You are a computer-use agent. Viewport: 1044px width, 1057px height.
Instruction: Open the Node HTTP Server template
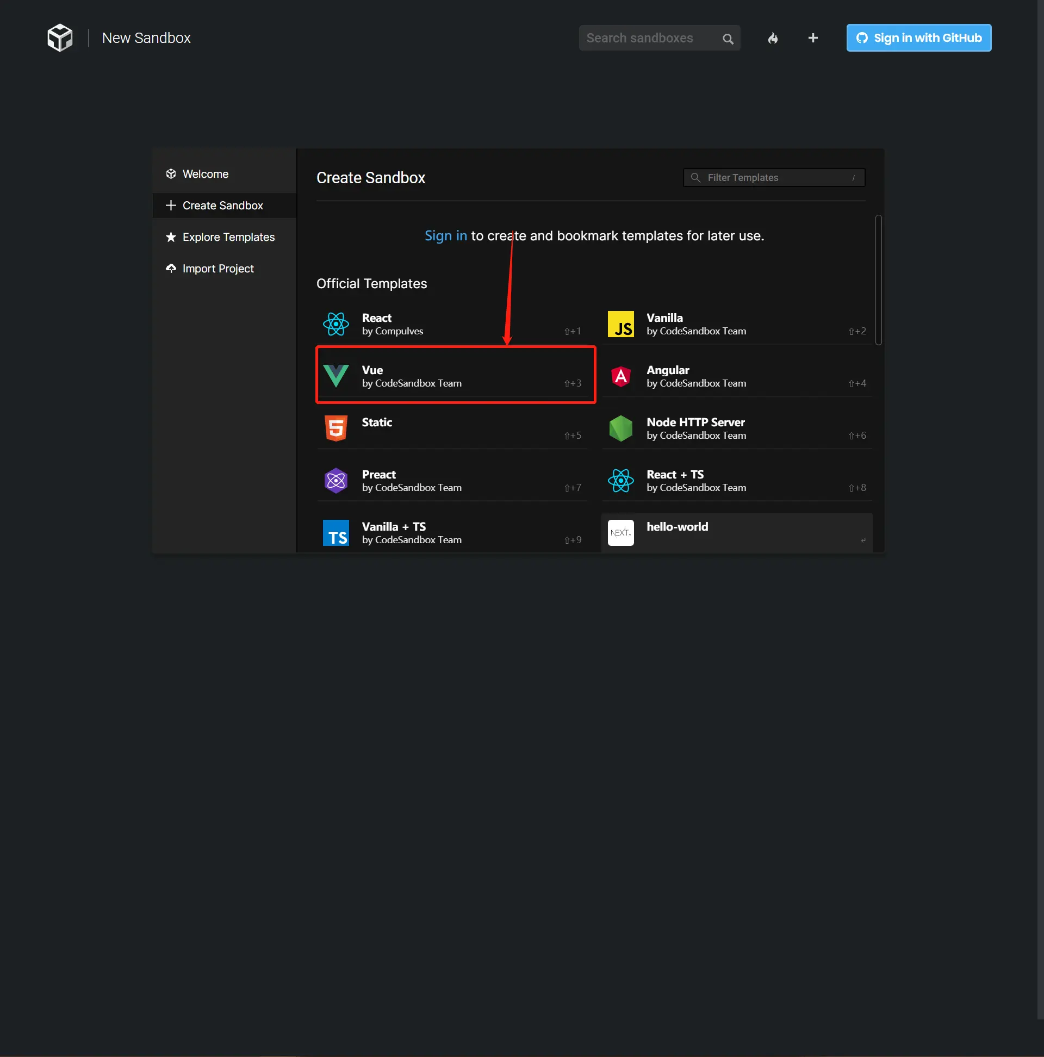click(x=695, y=428)
